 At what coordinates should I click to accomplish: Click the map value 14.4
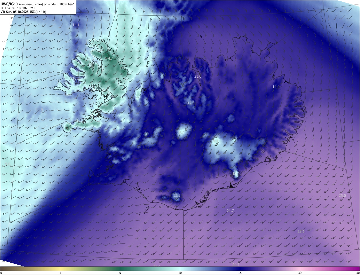pyautogui.click(x=276, y=87)
